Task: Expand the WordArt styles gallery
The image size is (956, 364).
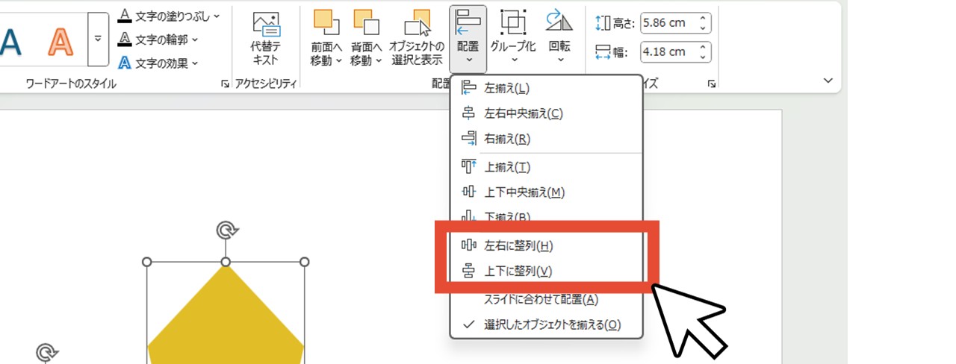Action: pos(98,40)
